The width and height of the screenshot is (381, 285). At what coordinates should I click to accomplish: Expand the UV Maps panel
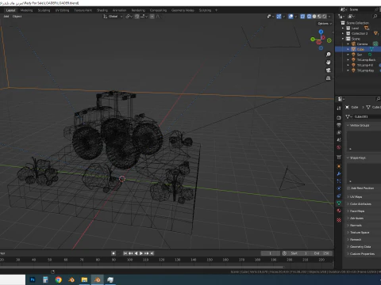point(348,197)
